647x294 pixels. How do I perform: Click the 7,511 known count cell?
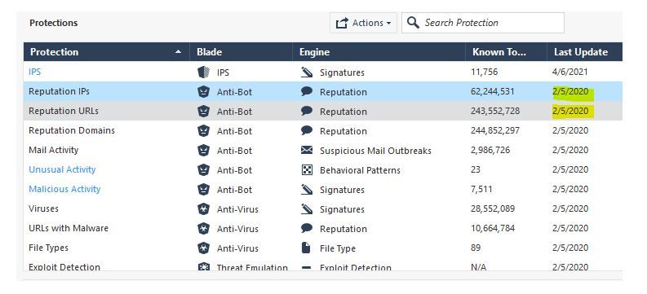click(x=481, y=190)
